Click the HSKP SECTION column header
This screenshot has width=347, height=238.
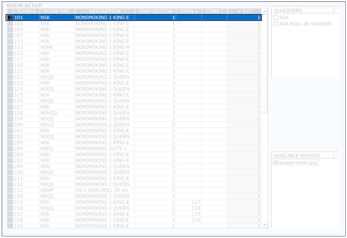pos(155,11)
